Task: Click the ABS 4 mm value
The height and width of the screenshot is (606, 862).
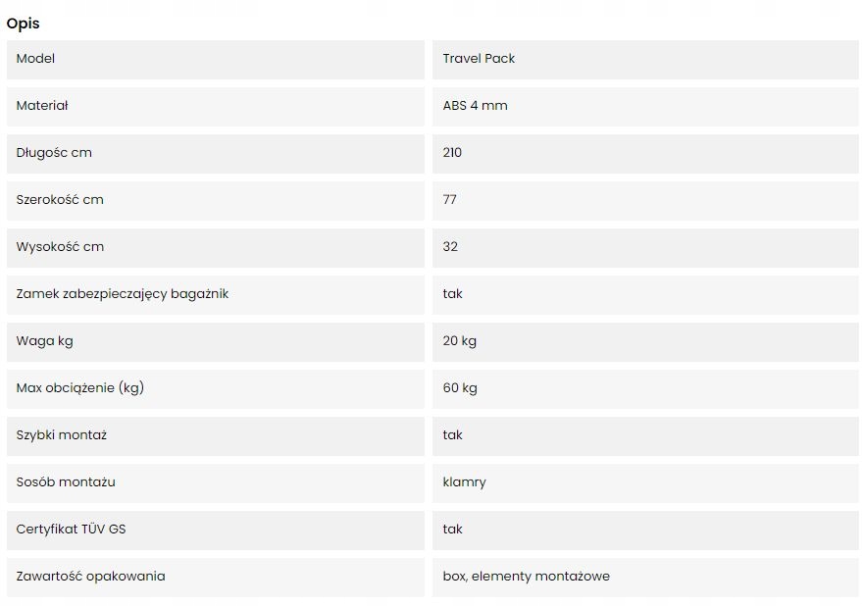Action: (x=475, y=106)
